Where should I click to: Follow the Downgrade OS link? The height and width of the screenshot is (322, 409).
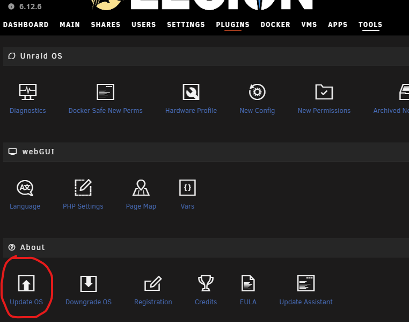89,302
